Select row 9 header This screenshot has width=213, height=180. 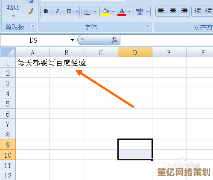[8, 145]
